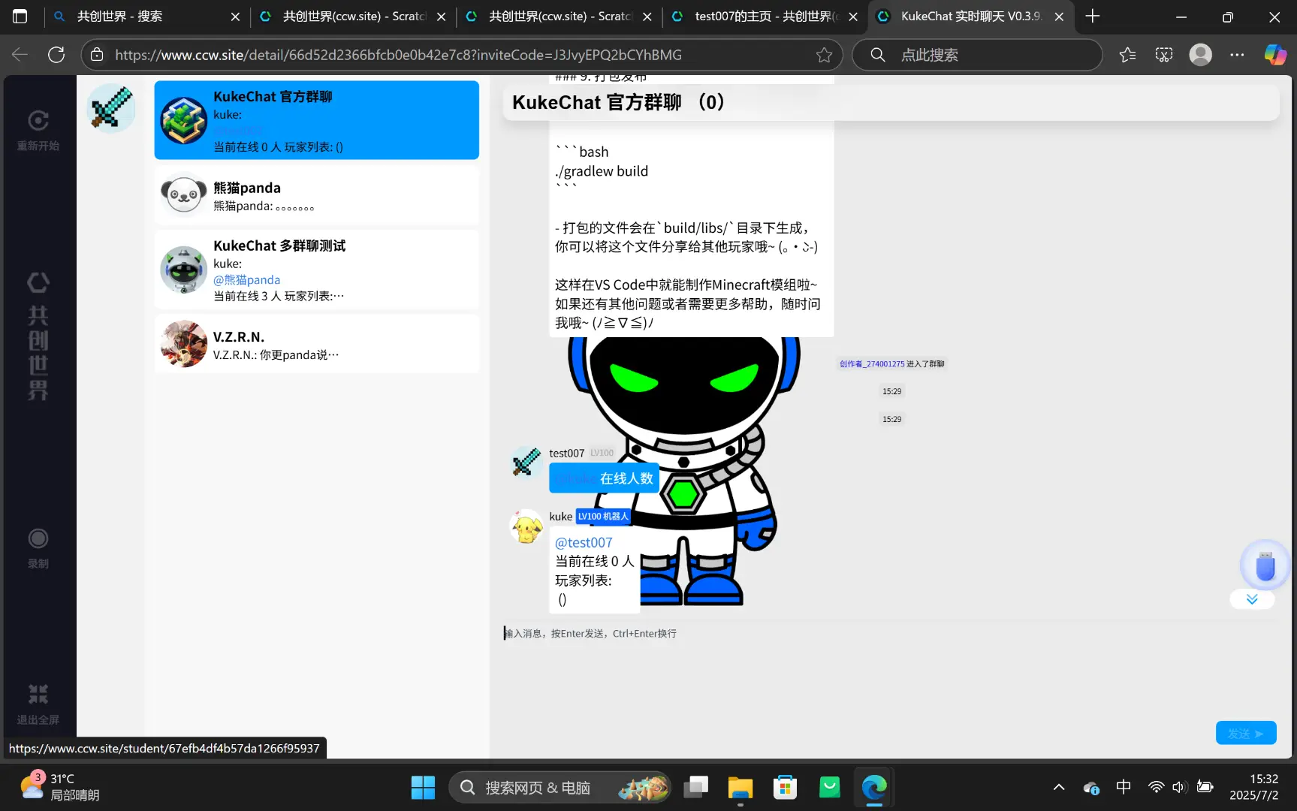
Task: Open the KukeChat 多群聊测试 group
Action: (x=316, y=270)
